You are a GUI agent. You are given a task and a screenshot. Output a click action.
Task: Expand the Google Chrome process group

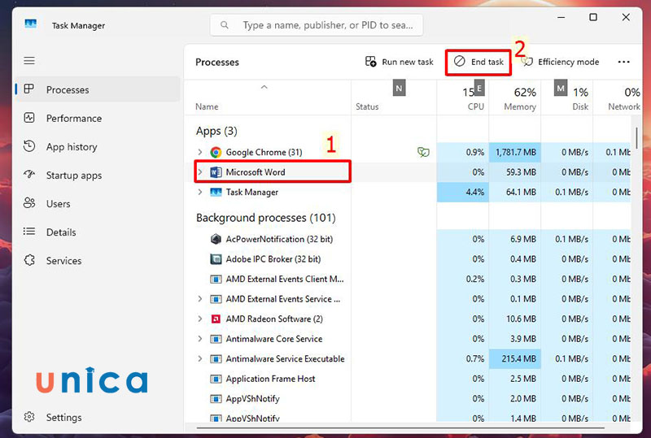[200, 152]
